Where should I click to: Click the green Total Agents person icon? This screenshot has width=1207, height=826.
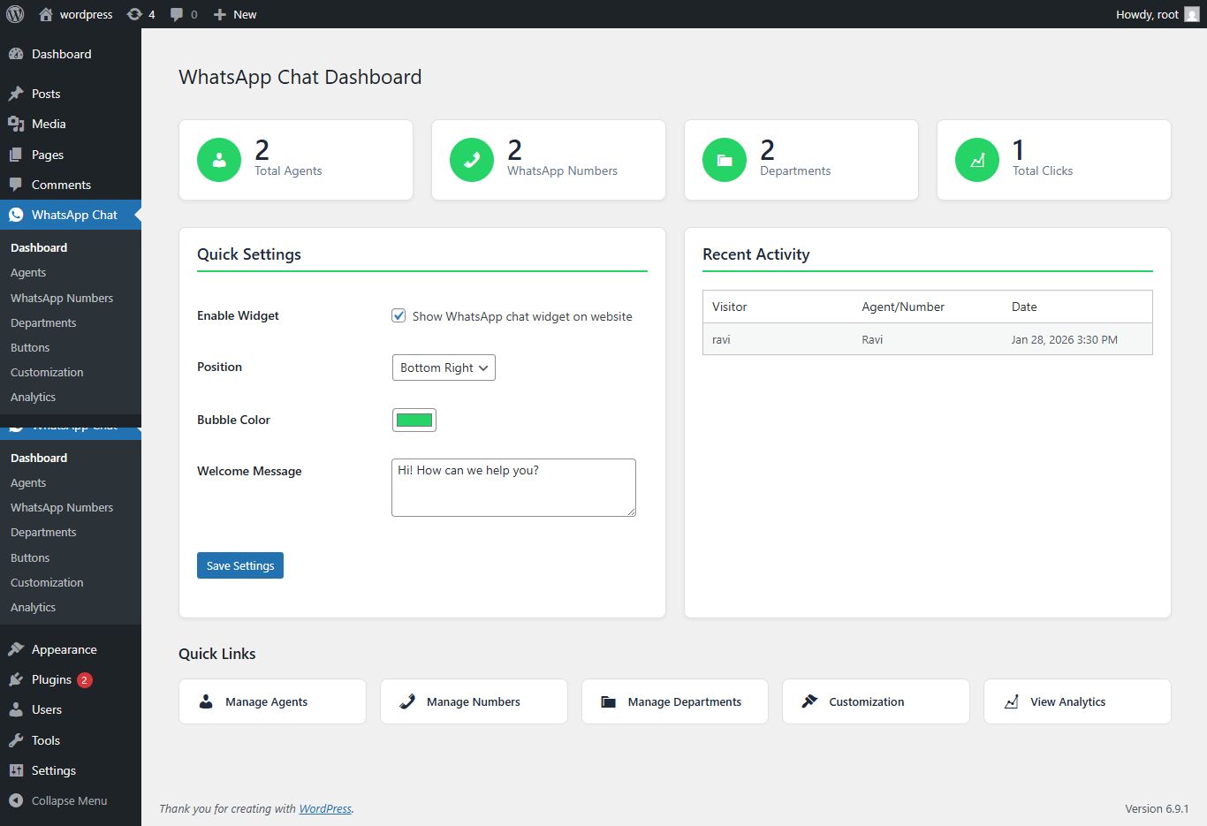tap(219, 160)
